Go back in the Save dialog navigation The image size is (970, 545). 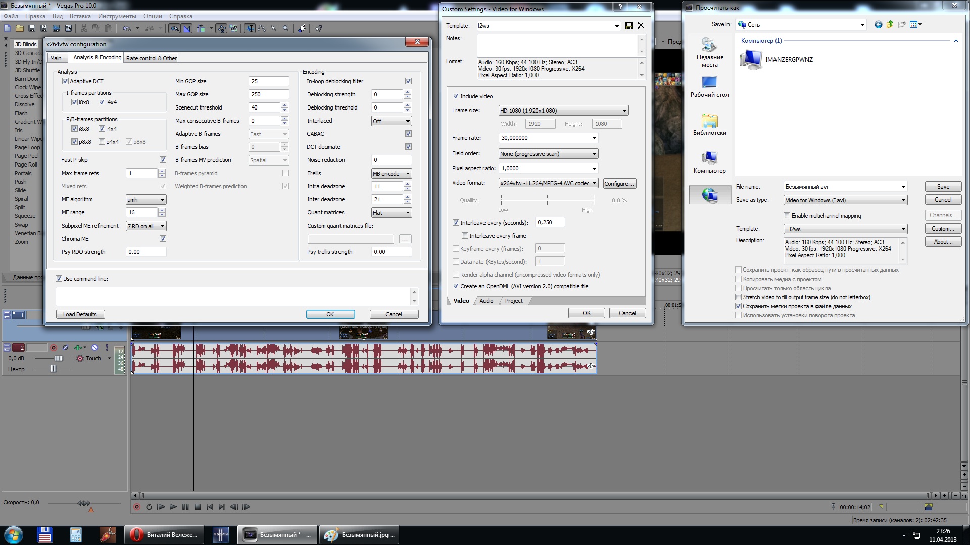(x=878, y=24)
